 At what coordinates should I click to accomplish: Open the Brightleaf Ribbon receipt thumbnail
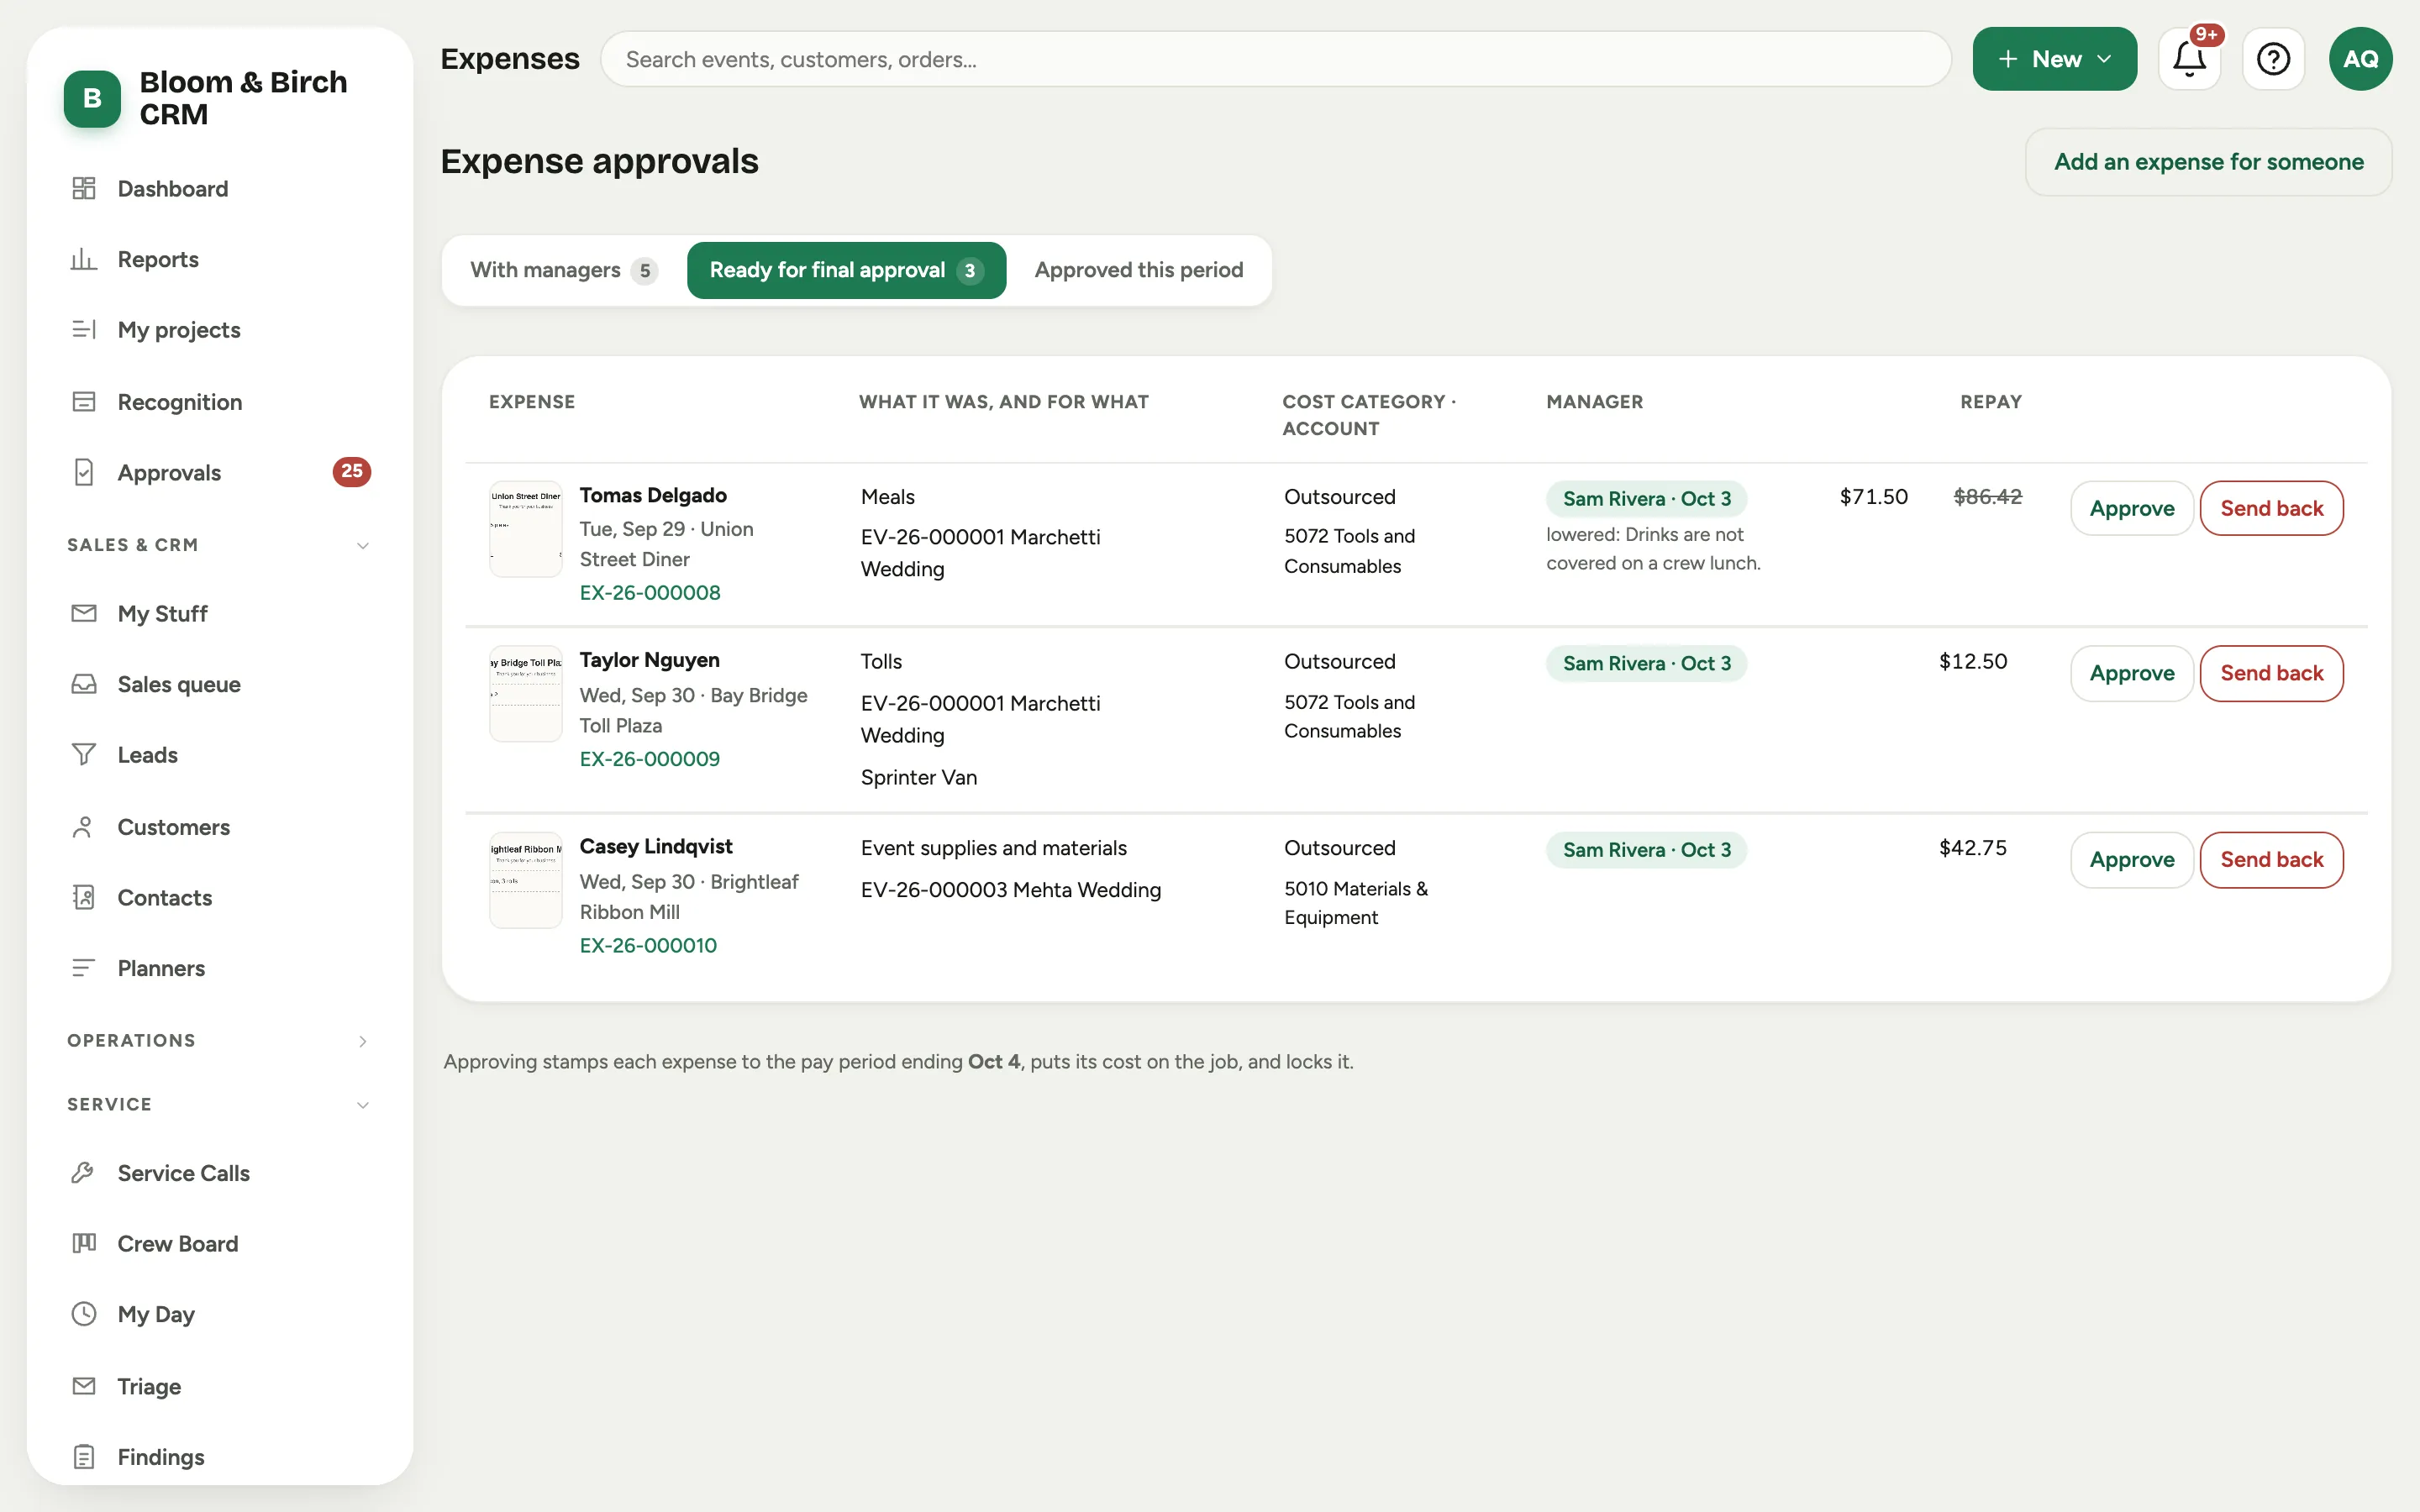526,880
